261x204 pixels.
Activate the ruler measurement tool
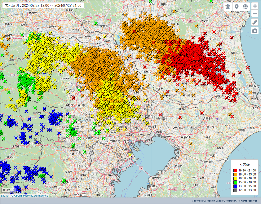(255, 22)
